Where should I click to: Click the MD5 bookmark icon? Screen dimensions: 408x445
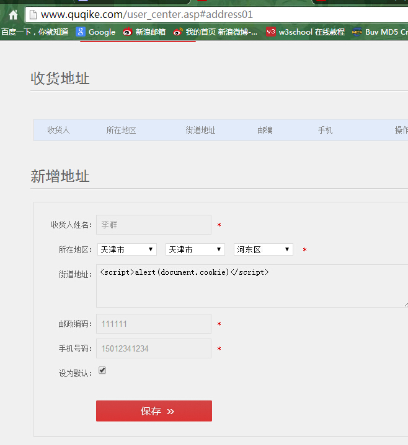click(357, 32)
